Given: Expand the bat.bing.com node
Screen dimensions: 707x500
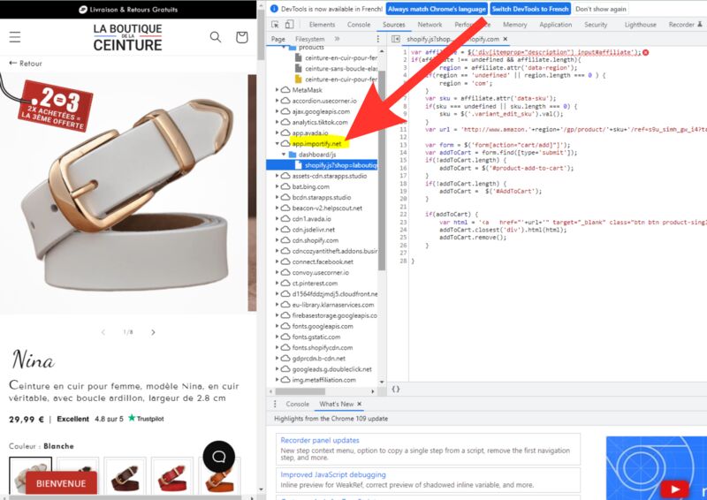Looking at the screenshot, I should click(277, 186).
